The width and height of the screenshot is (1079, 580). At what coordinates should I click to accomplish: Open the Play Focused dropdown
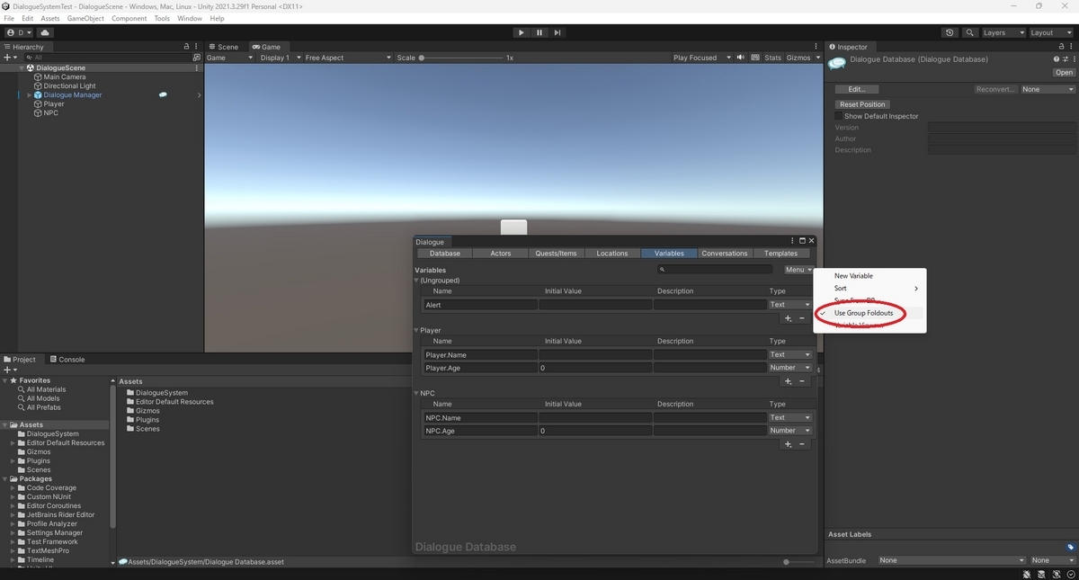tap(701, 58)
